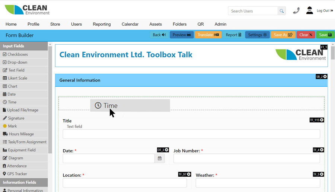Select the Equipment Field item
This screenshot has width=335, height=192.
[x=24, y=150]
